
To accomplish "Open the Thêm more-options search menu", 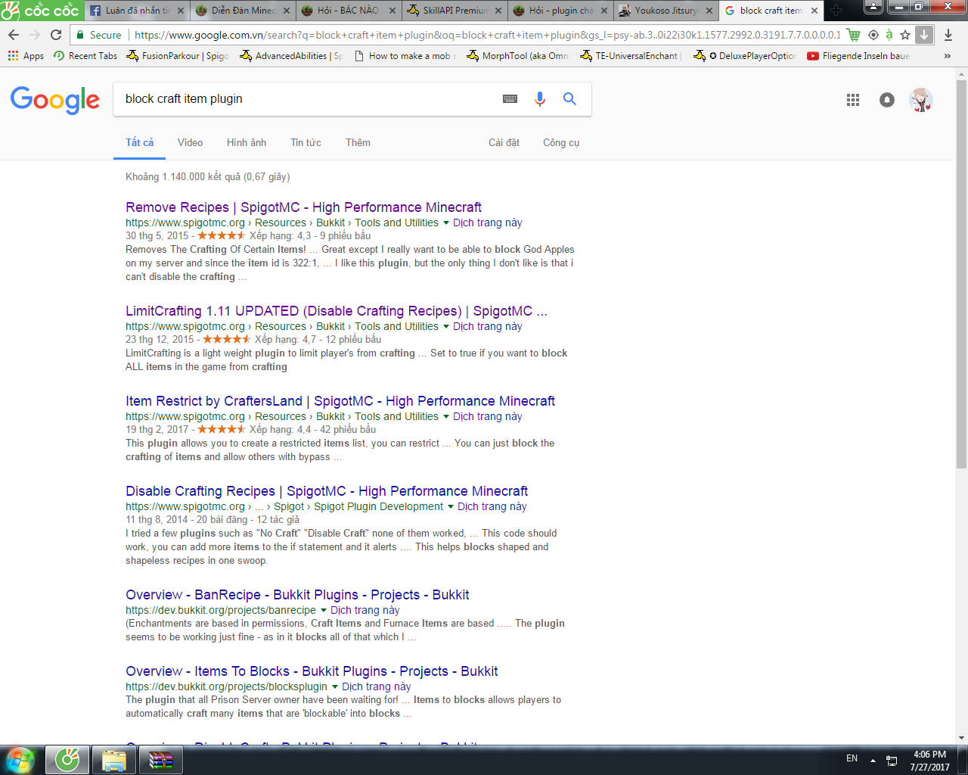I will tap(358, 142).
